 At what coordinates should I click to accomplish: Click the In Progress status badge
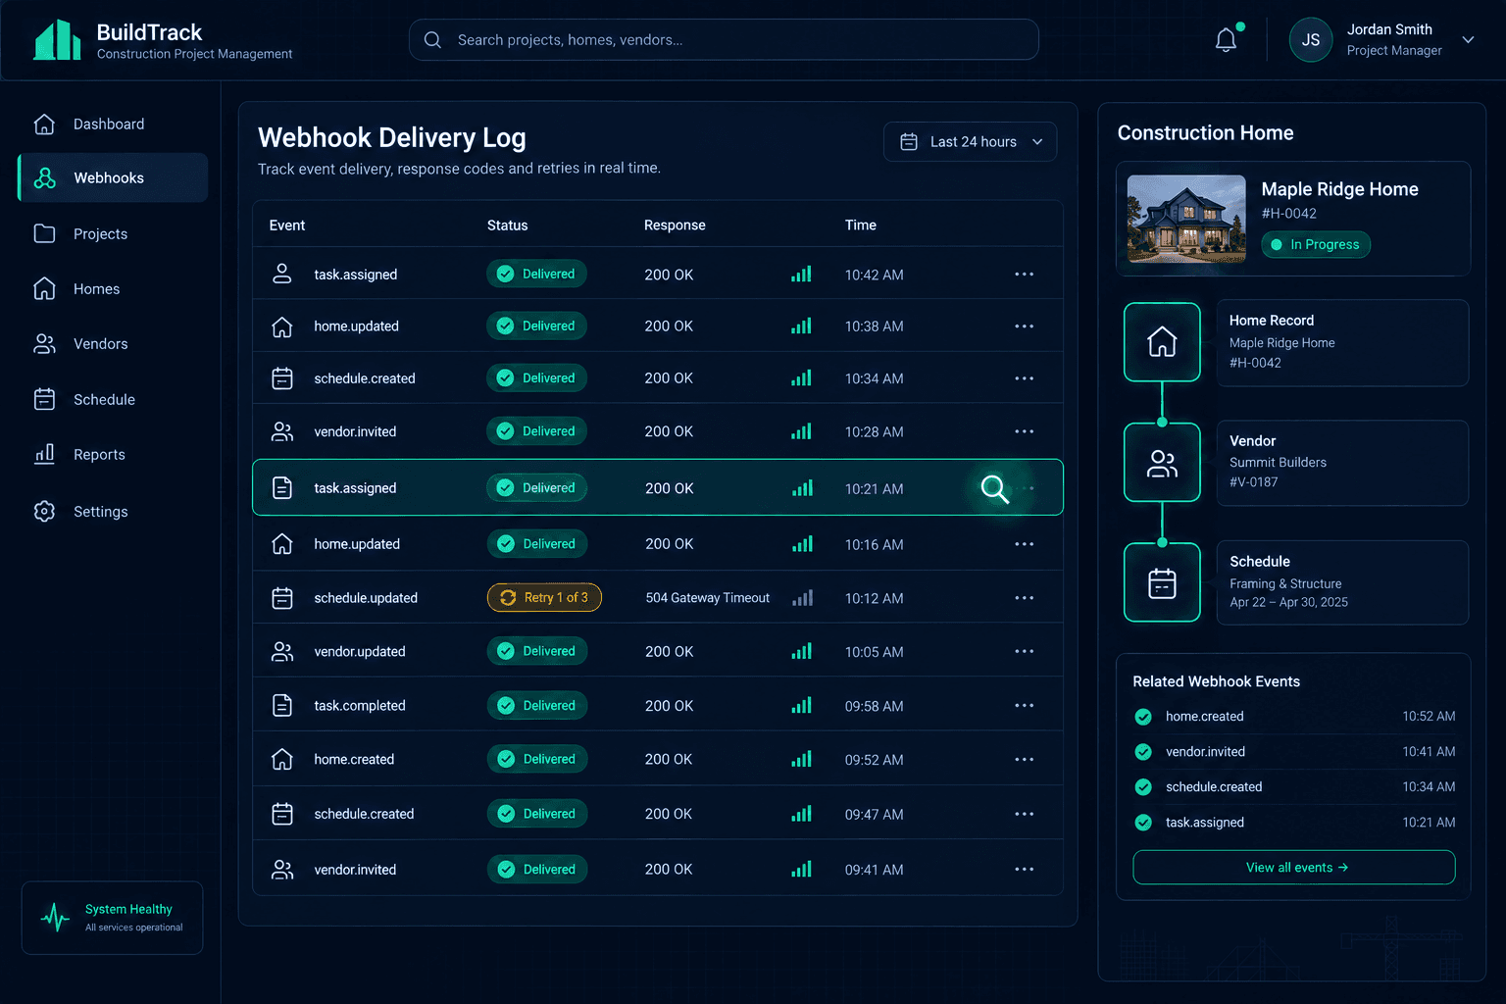tap(1316, 245)
